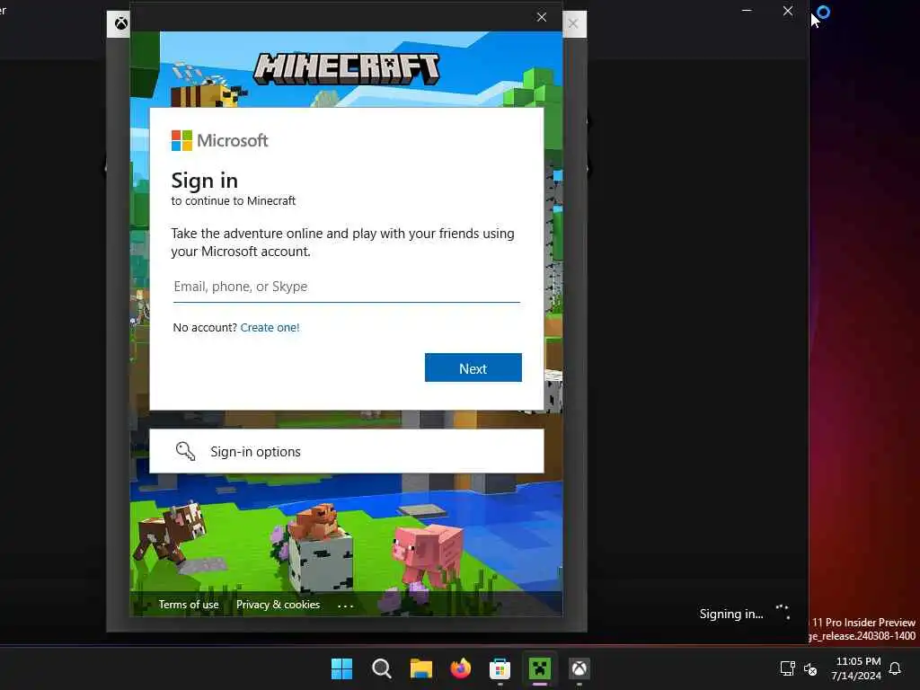Click the network status tray icon

coord(787,668)
